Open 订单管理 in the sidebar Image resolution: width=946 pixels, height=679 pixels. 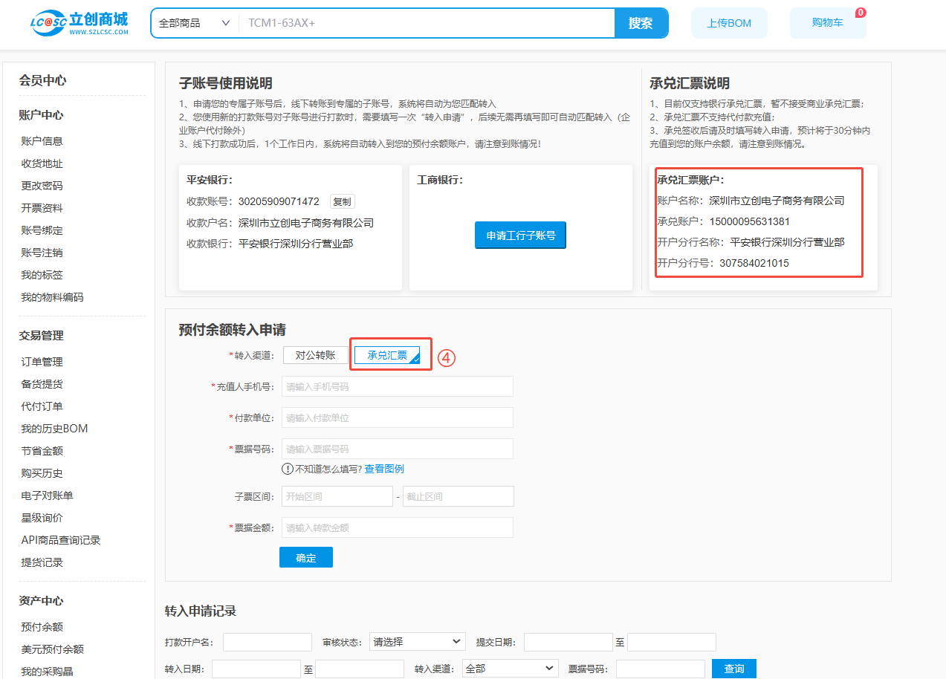pyautogui.click(x=42, y=362)
